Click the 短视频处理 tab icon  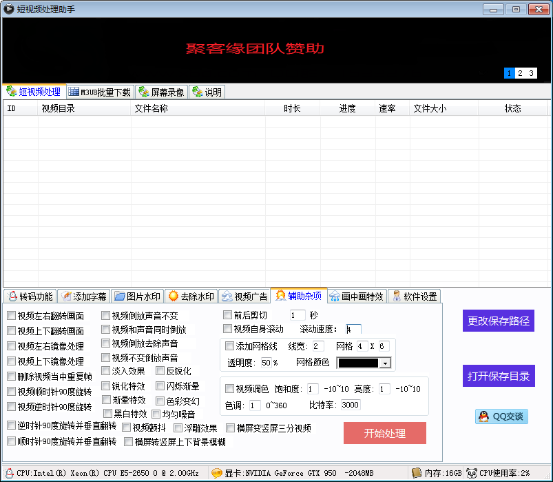[x=11, y=92]
